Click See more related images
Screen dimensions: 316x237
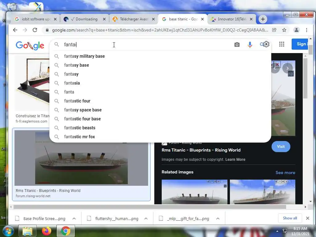coord(285,173)
